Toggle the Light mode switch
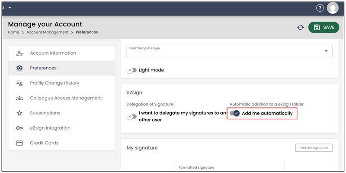This screenshot has width=346, height=173. 132,70
